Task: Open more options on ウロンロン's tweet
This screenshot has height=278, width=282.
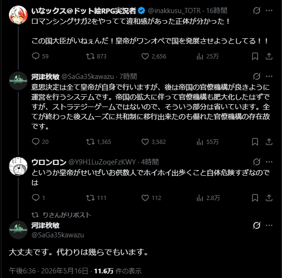Action: [269, 162]
